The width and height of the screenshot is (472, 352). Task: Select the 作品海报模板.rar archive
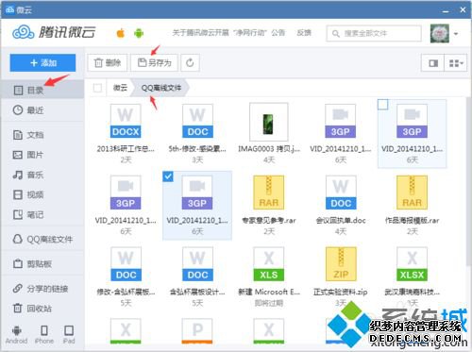(x=412, y=205)
